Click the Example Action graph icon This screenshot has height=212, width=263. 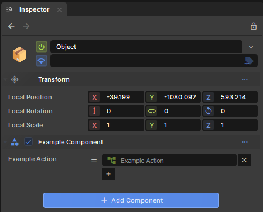tap(111, 161)
